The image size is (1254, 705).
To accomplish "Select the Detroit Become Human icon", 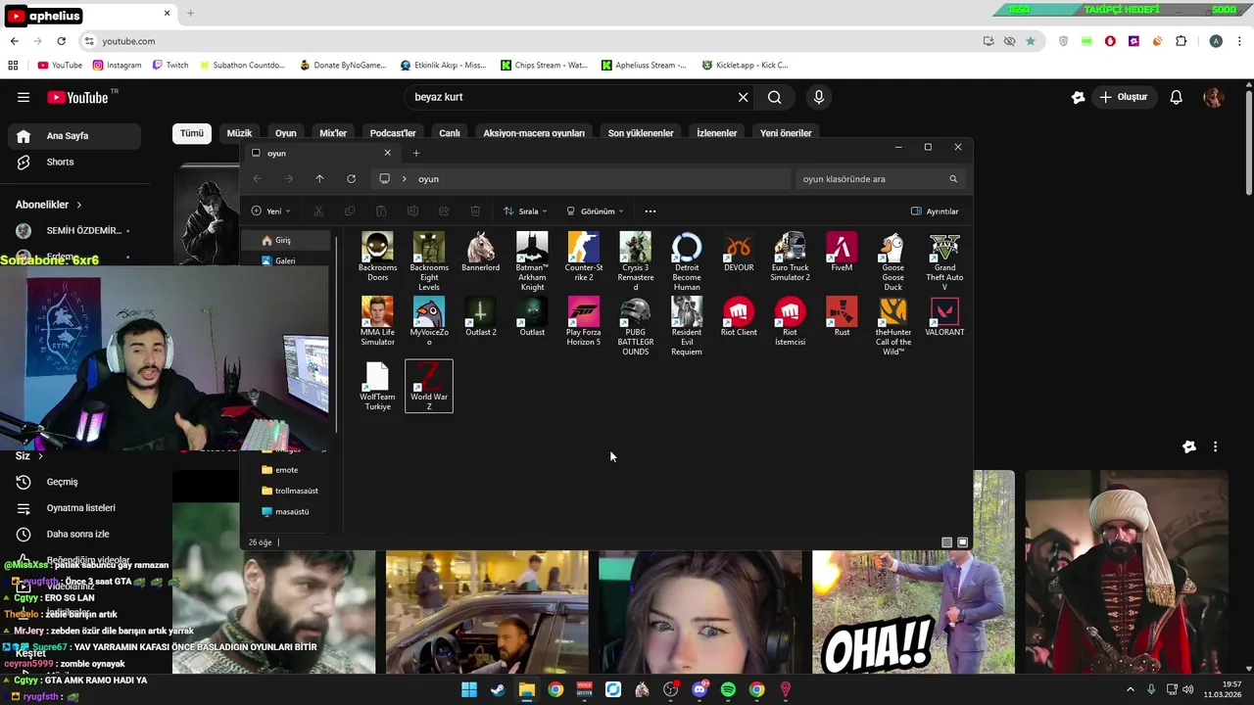I will pyautogui.click(x=687, y=262).
